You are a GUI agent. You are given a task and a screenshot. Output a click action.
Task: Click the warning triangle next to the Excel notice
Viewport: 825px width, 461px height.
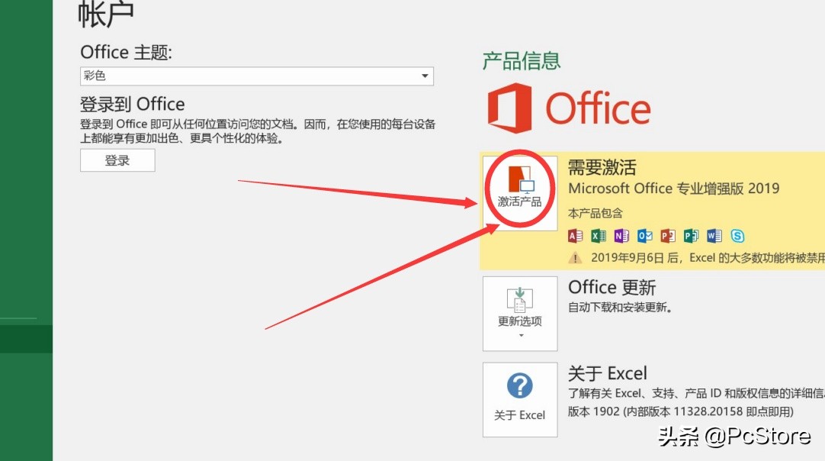(x=573, y=257)
